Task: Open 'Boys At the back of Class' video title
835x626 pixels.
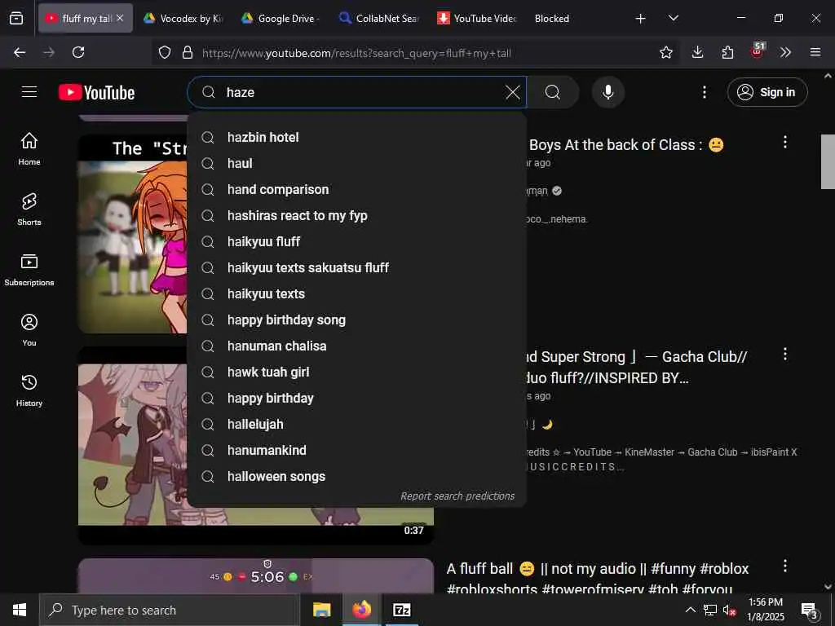Action: coord(626,145)
